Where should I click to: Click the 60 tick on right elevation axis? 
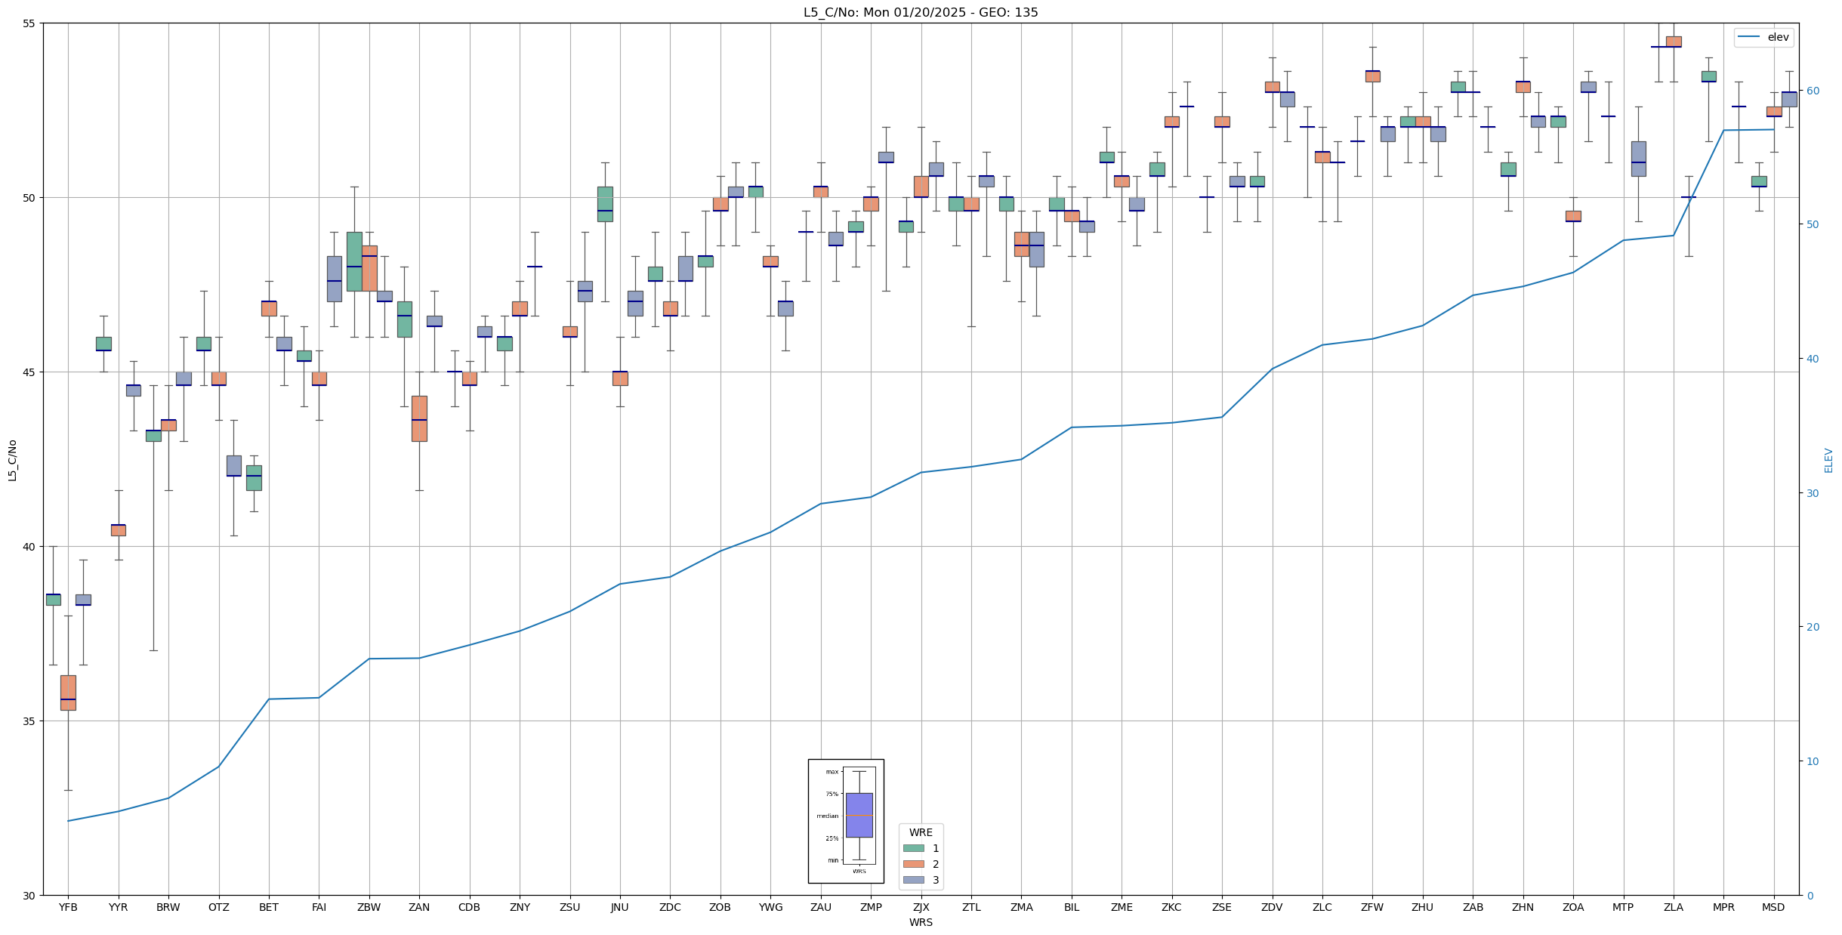(x=1812, y=91)
